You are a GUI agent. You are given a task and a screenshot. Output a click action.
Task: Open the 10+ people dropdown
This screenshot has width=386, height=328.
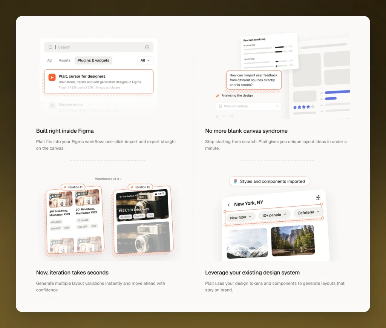(274, 215)
